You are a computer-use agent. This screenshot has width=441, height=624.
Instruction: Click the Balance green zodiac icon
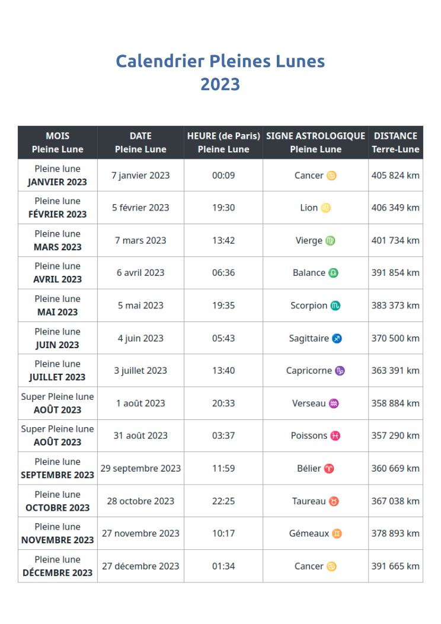(333, 273)
